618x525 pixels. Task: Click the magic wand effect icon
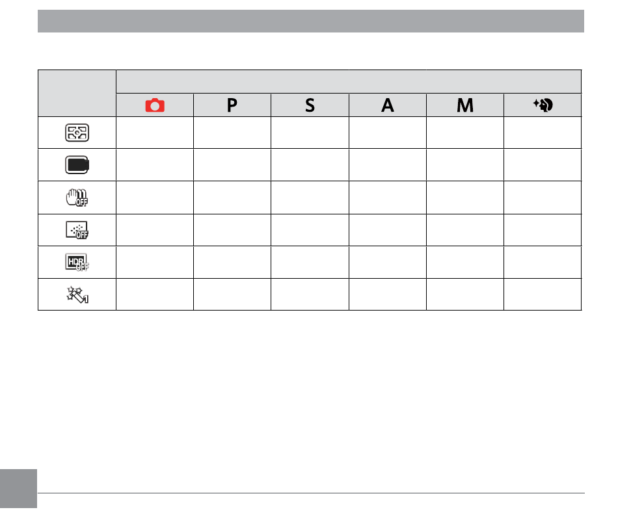pyautogui.click(x=77, y=295)
